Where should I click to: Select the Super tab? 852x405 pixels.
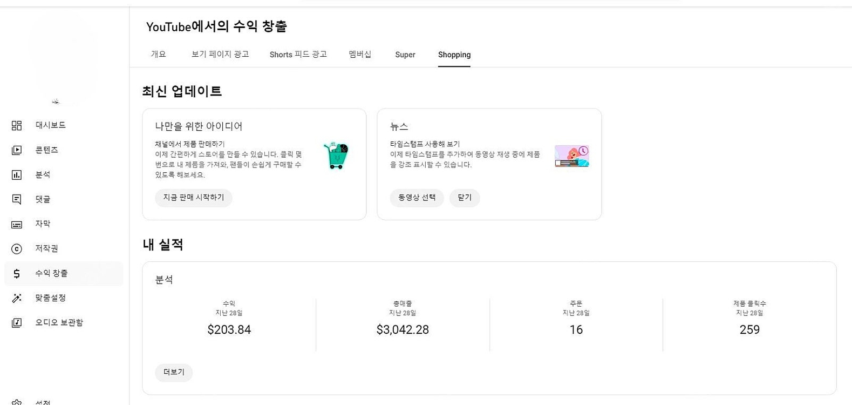[405, 54]
